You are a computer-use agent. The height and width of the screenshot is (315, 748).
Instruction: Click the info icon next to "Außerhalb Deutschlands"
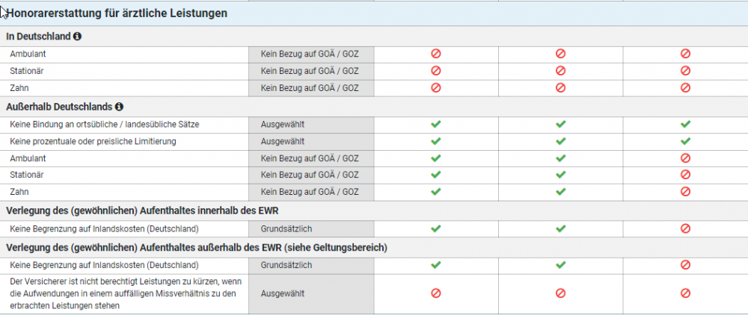(x=119, y=107)
